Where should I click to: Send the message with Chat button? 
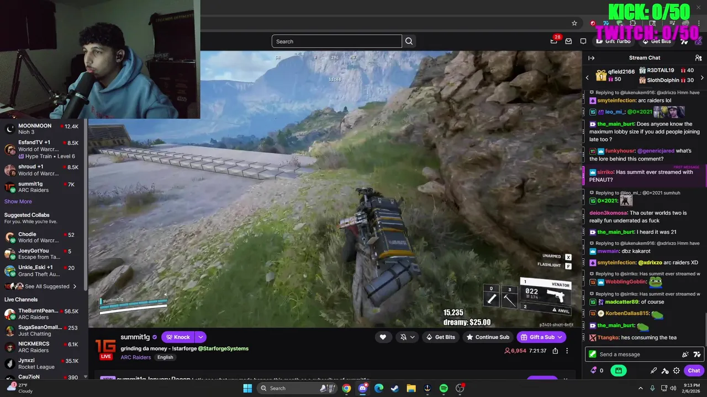click(694, 371)
